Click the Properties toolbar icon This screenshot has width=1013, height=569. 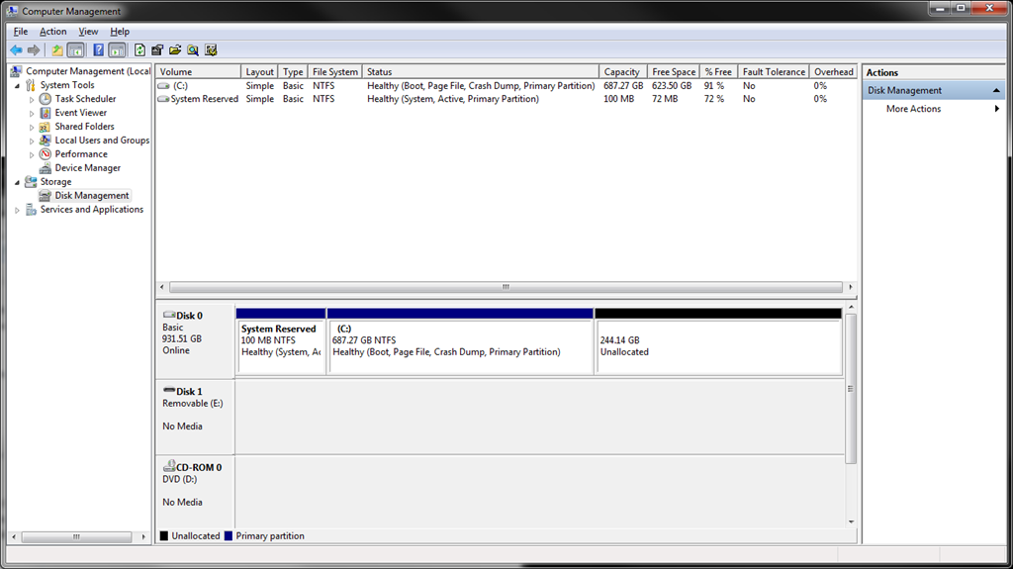point(157,49)
